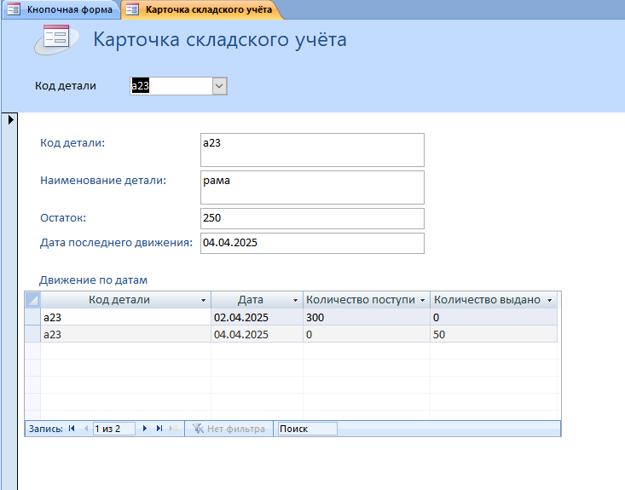Go to previous record in navigator
The width and height of the screenshot is (625, 490).
click(x=86, y=429)
